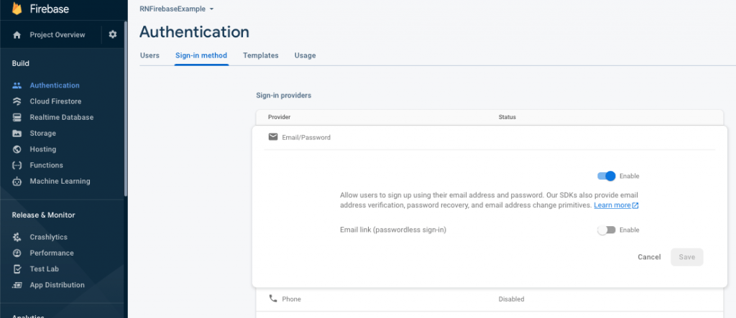Click the Test Lab checklist icon
The image size is (736, 318).
(x=17, y=268)
